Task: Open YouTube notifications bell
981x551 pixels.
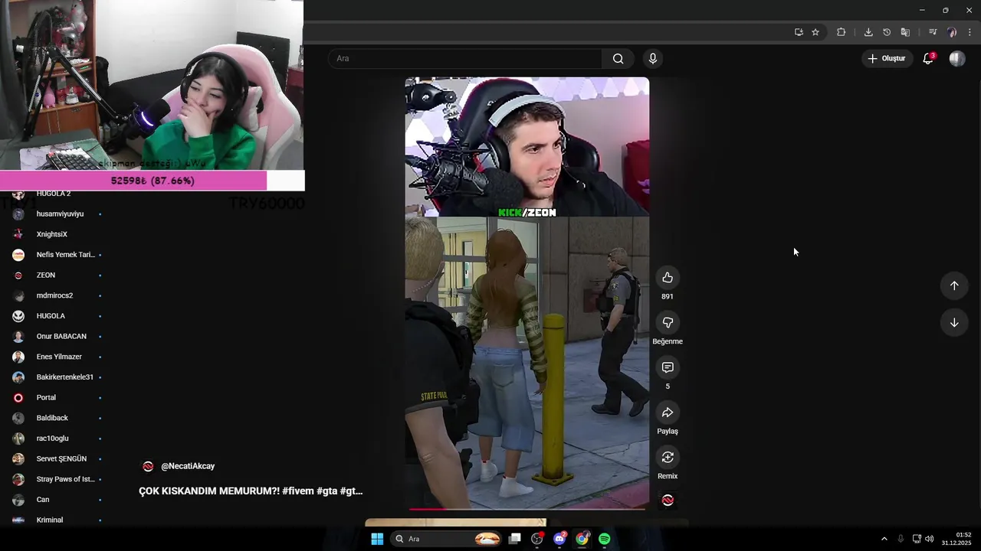Action: coord(928,59)
